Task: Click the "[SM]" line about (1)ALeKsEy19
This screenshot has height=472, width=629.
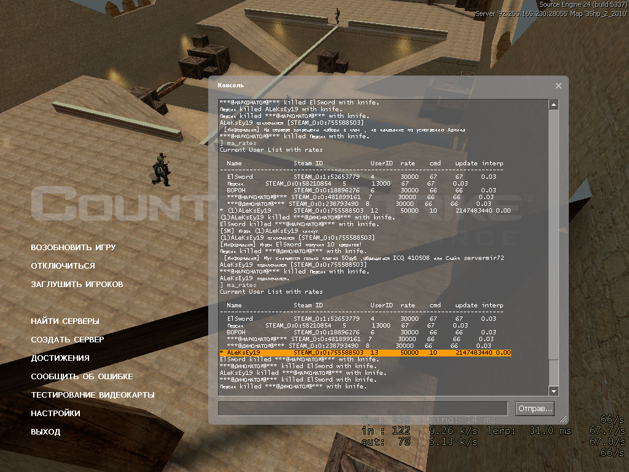Action: coord(269,231)
